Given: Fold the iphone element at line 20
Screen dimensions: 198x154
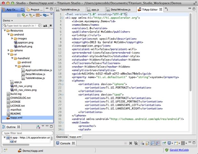Looking at the screenshot, I should coord(63,81).
